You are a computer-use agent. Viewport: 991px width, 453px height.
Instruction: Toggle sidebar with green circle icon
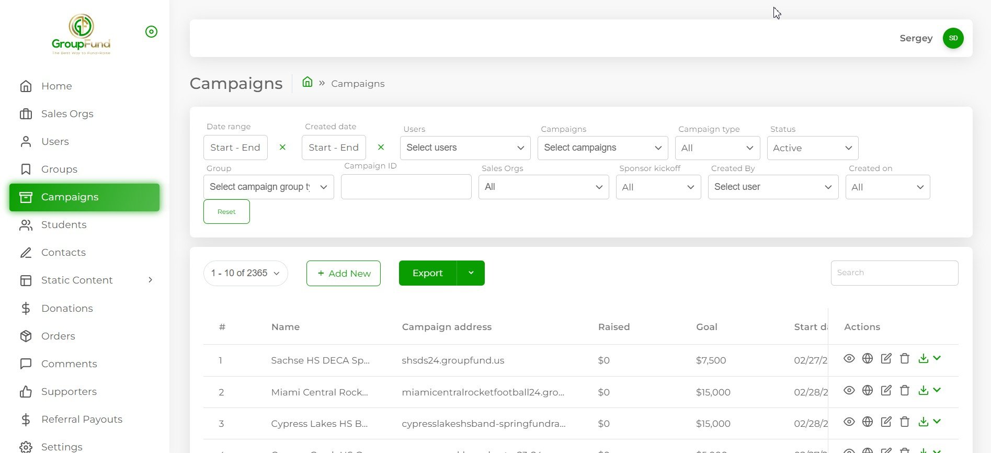click(x=151, y=32)
